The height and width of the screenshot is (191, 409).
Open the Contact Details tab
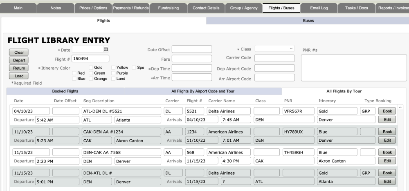coord(206,8)
